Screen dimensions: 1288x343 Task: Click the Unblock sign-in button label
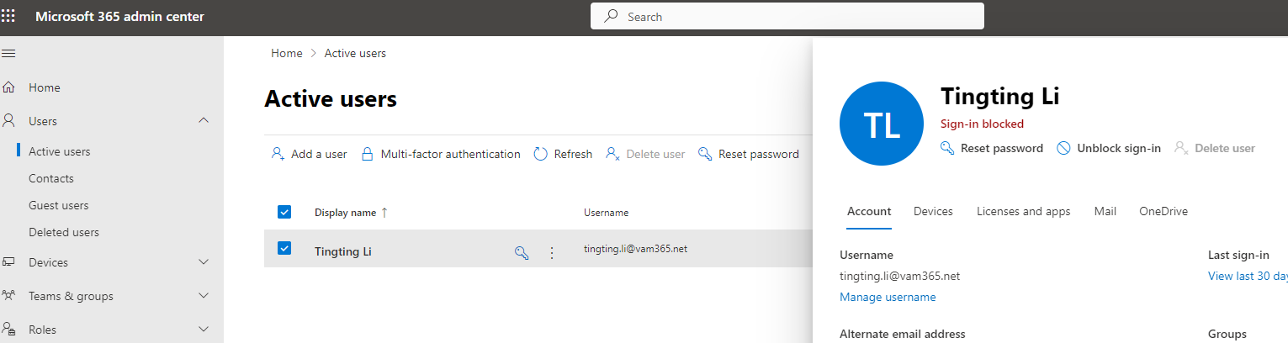pyautogui.click(x=1119, y=148)
